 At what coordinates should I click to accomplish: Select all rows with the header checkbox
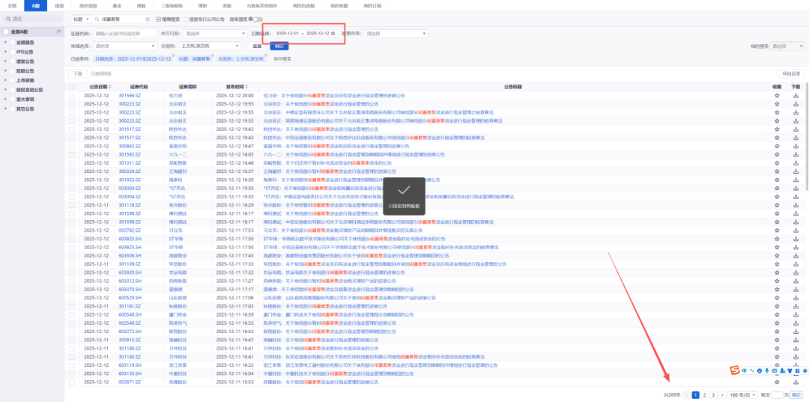[72, 87]
